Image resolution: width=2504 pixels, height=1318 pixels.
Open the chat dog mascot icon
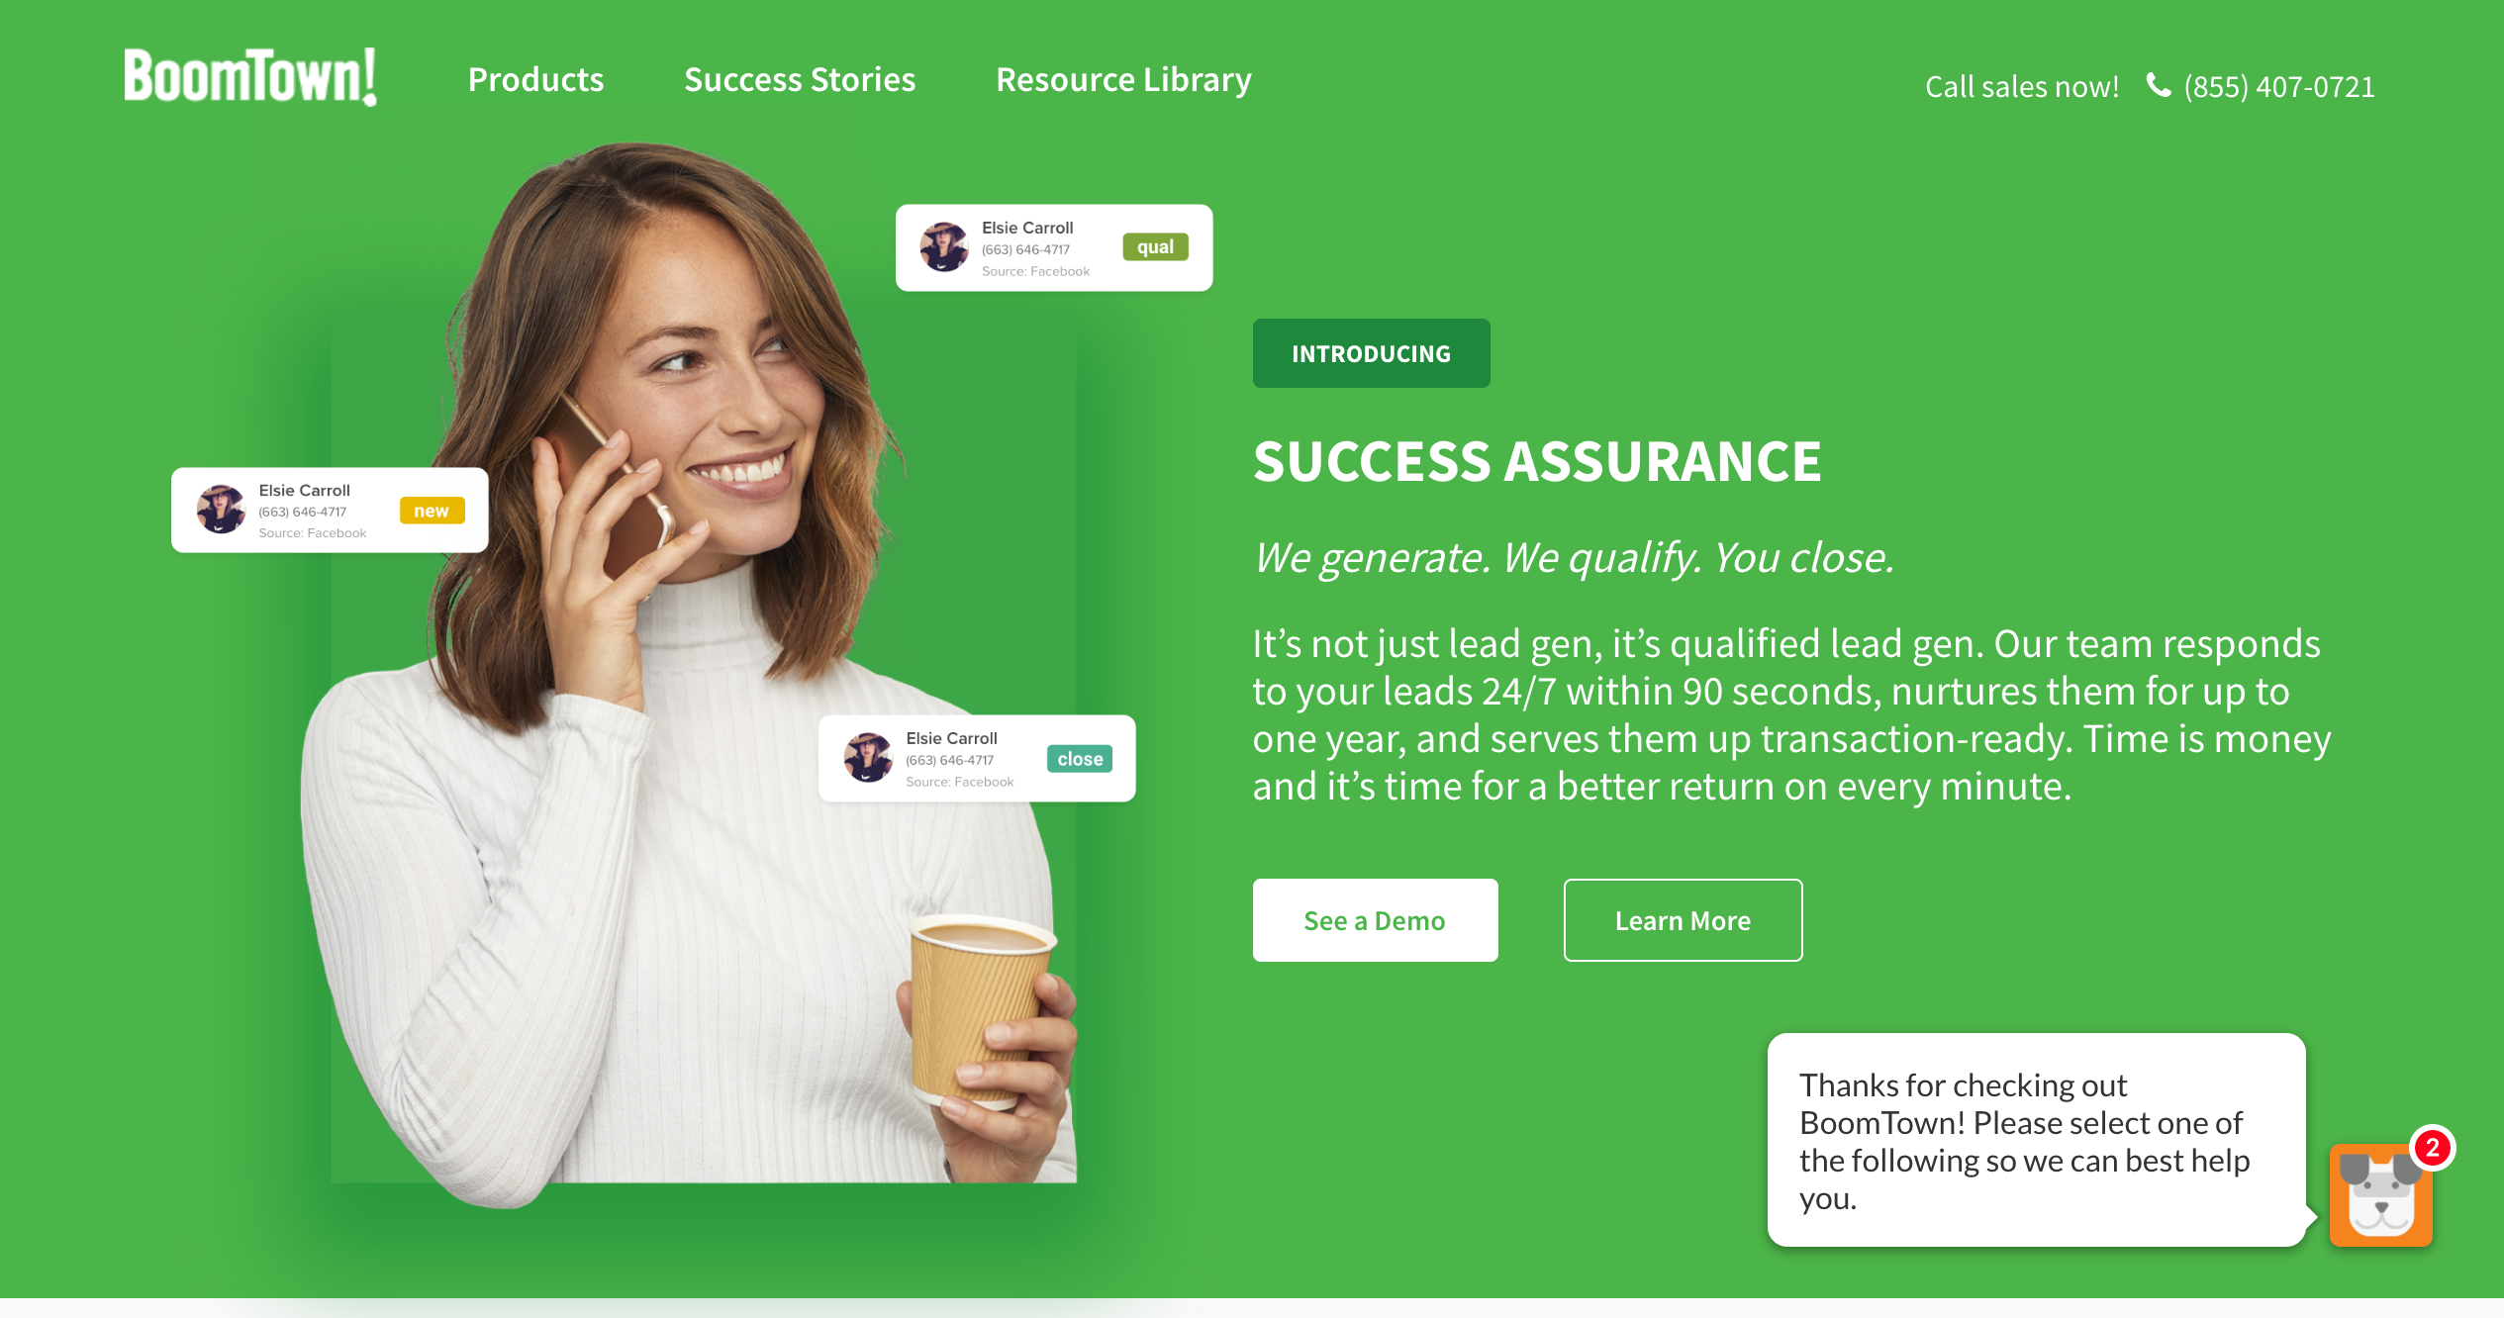point(2380,1194)
